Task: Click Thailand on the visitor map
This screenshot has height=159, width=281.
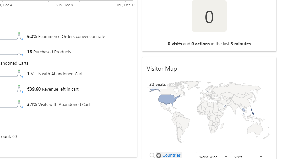Action: click(244, 111)
